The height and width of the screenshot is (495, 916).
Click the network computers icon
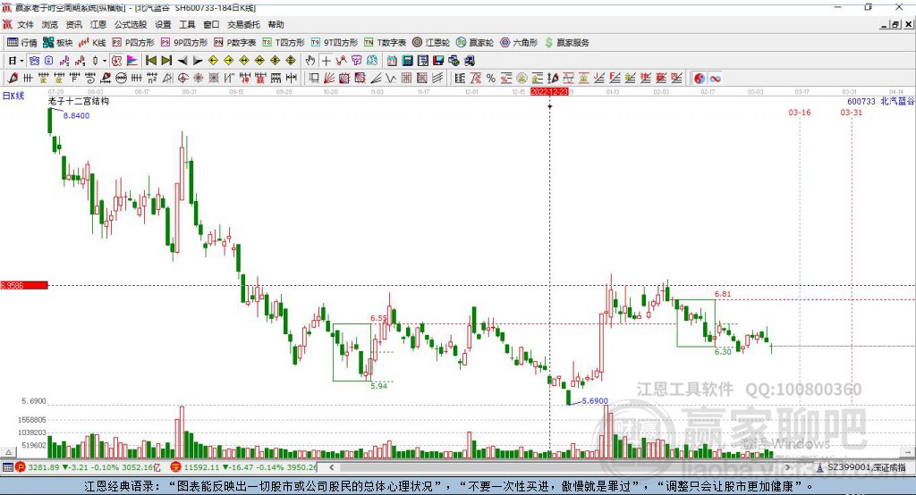pos(454,61)
